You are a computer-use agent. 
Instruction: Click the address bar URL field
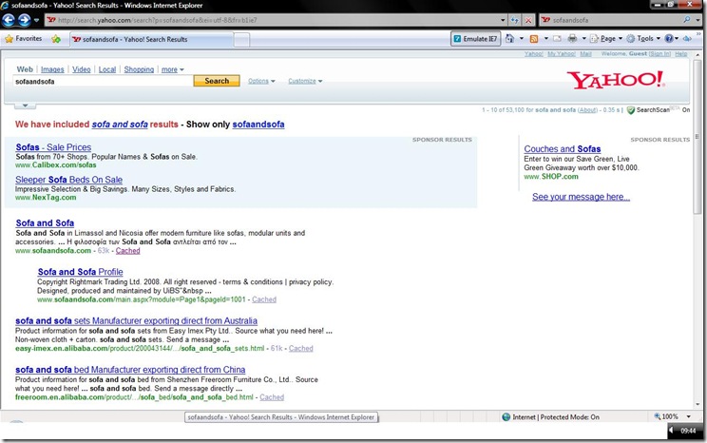273,20
